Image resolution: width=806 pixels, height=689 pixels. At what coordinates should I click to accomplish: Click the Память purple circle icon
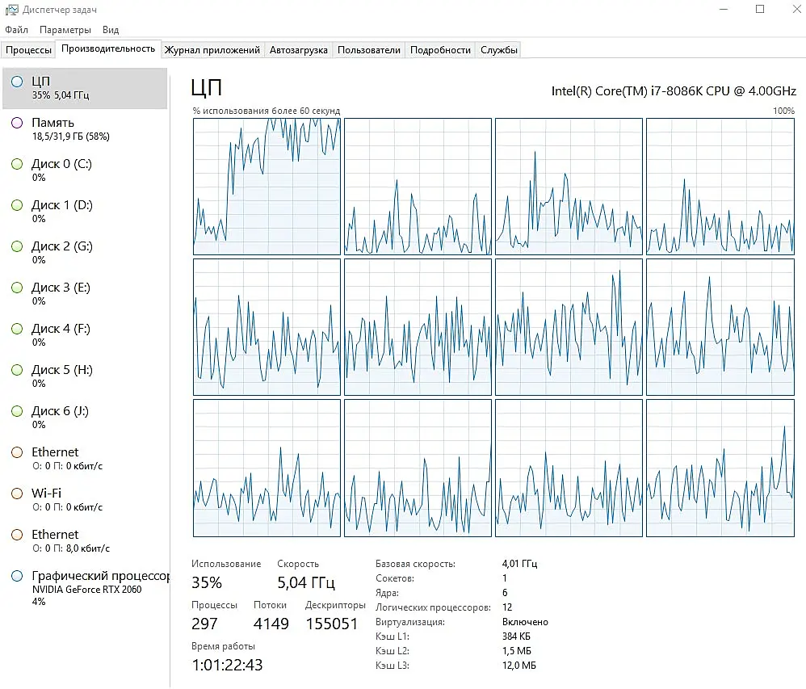point(17,123)
